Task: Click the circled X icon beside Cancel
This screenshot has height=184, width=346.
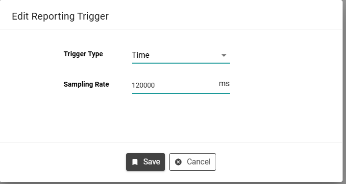Action: tap(178, 162)
